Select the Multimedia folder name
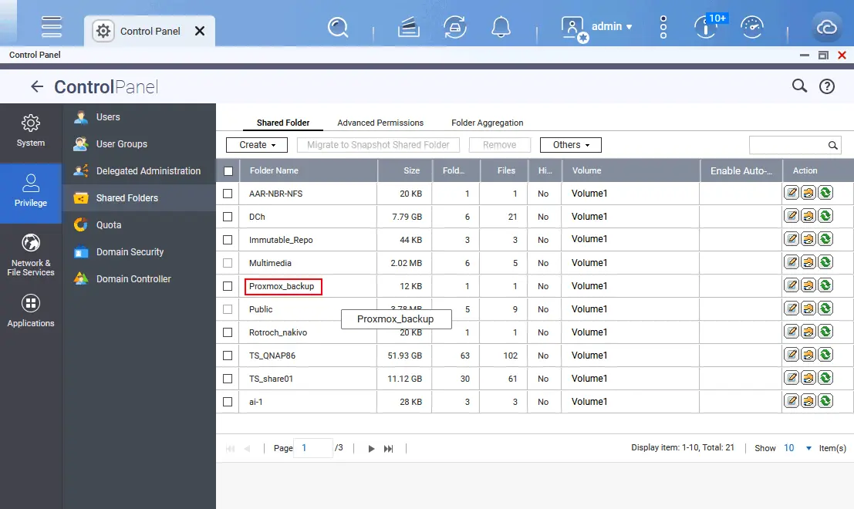This screenshot has width=854, height=509. coord(270,263)
